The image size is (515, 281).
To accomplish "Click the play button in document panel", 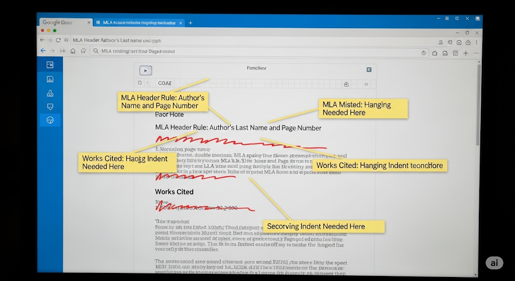I will click(145, 70).
